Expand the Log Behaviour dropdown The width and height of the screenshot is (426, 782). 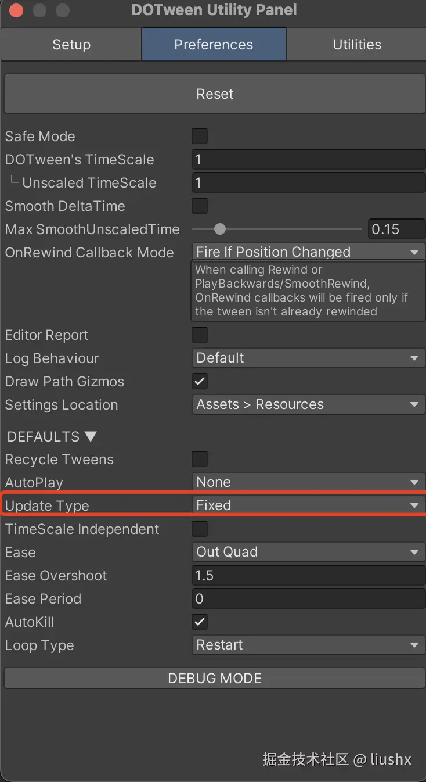click(x=308, y=358)
